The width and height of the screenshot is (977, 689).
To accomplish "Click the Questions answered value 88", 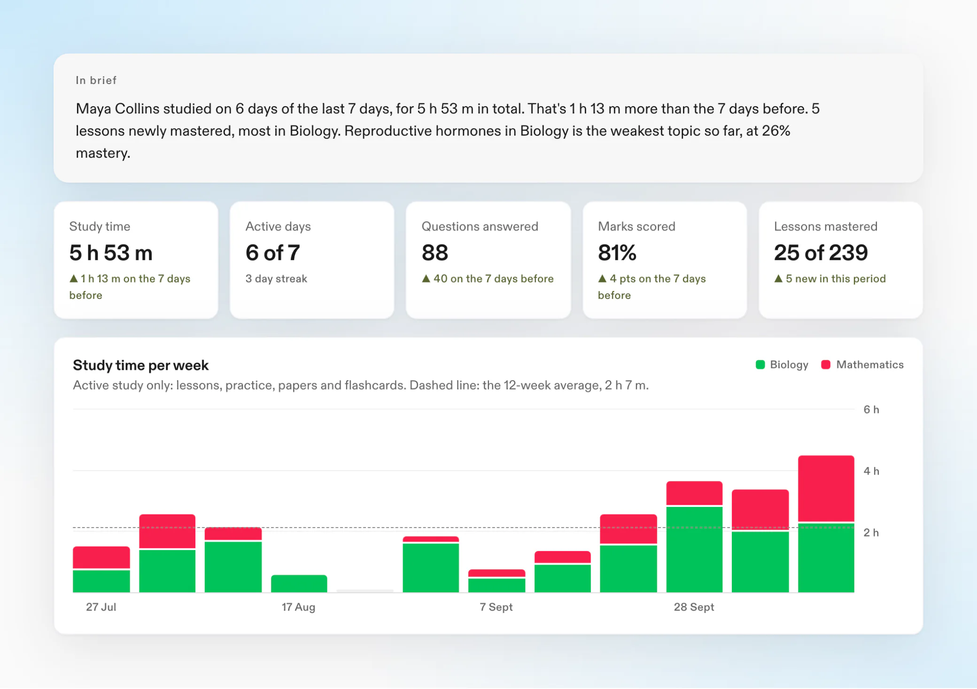I will click(435, 253).
